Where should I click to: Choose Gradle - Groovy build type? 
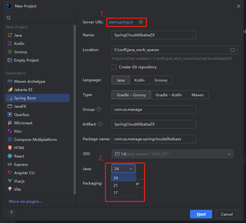[131, 95]
